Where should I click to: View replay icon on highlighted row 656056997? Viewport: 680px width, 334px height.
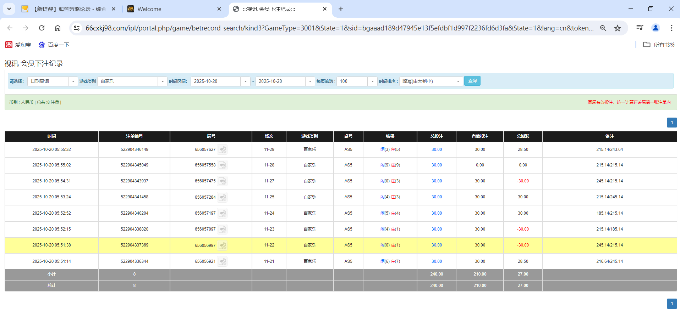pyautogui.click(x=223, y=245)
